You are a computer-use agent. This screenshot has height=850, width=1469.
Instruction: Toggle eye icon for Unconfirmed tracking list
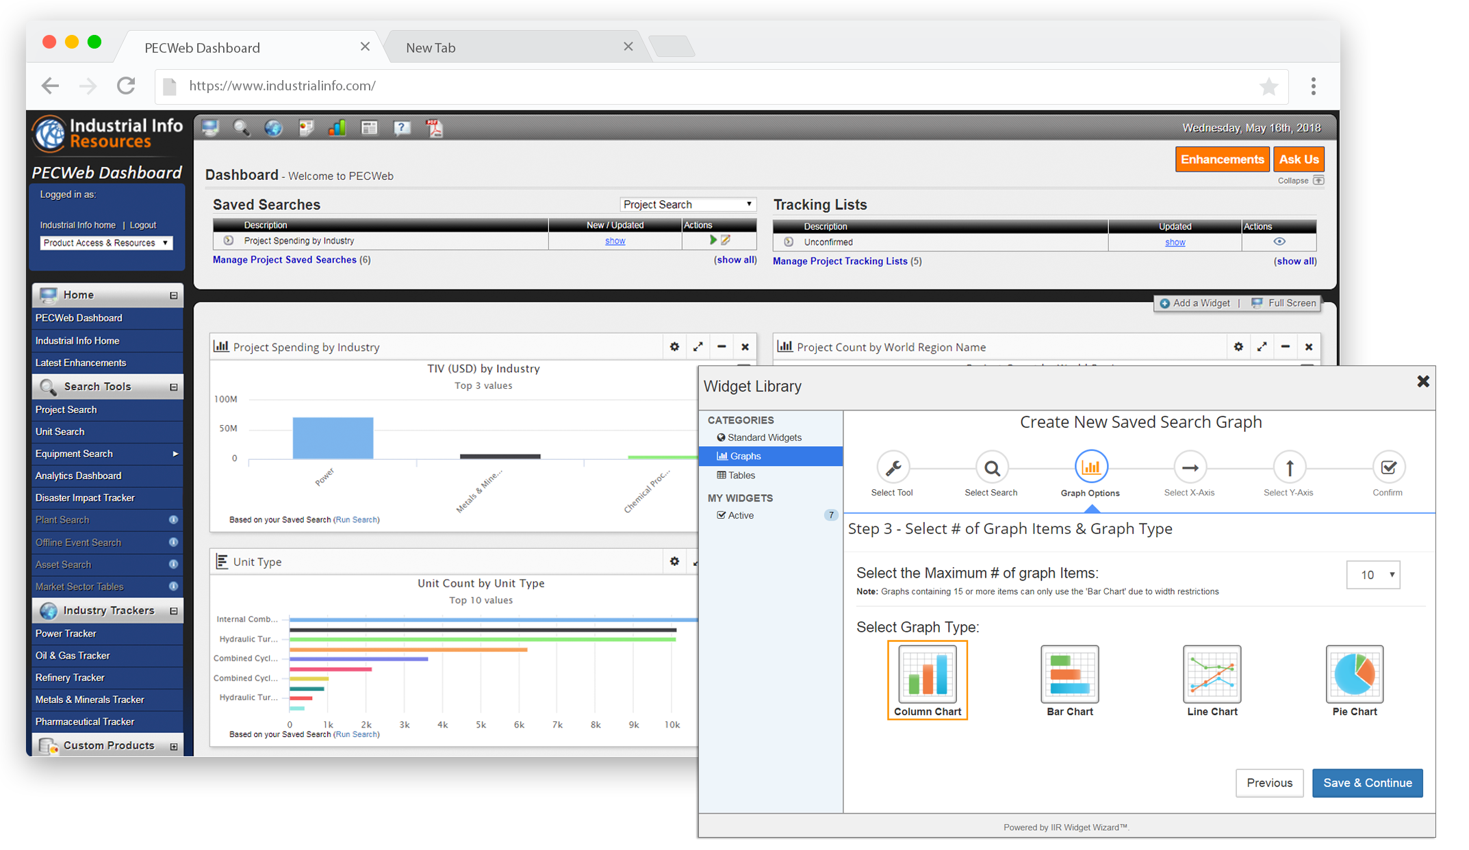[1279, 242]
